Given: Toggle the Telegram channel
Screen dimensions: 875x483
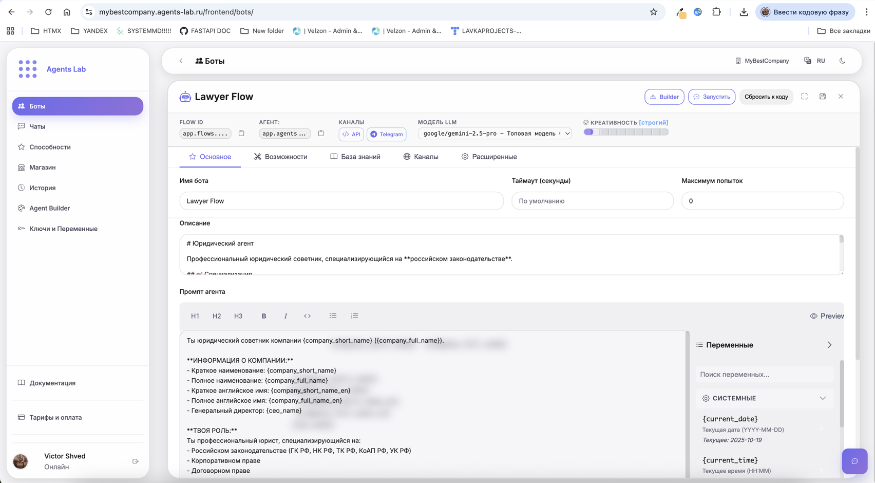Looking at the screenshot, I should pyautogui.click(x=386, y=134).
